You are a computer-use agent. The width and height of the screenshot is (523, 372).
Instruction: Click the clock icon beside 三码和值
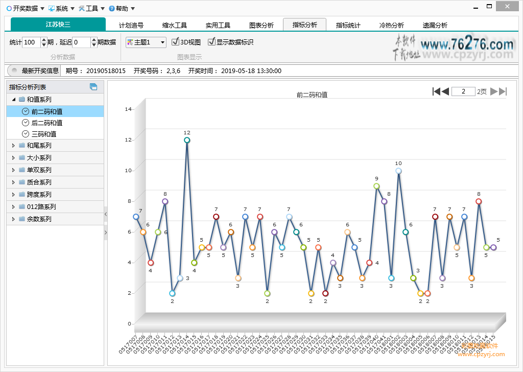coord(26,134)
